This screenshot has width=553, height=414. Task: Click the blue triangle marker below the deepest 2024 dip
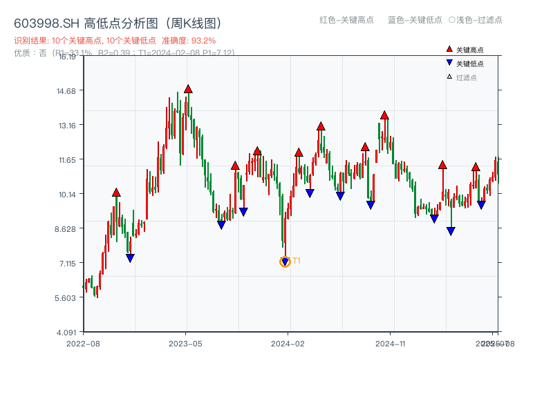pos(285,262)
